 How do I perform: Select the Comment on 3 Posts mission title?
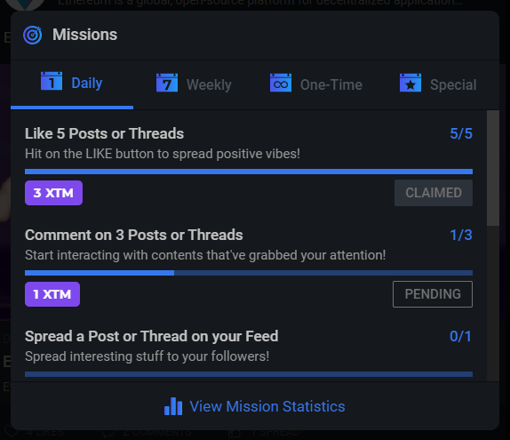pos(134,235)
